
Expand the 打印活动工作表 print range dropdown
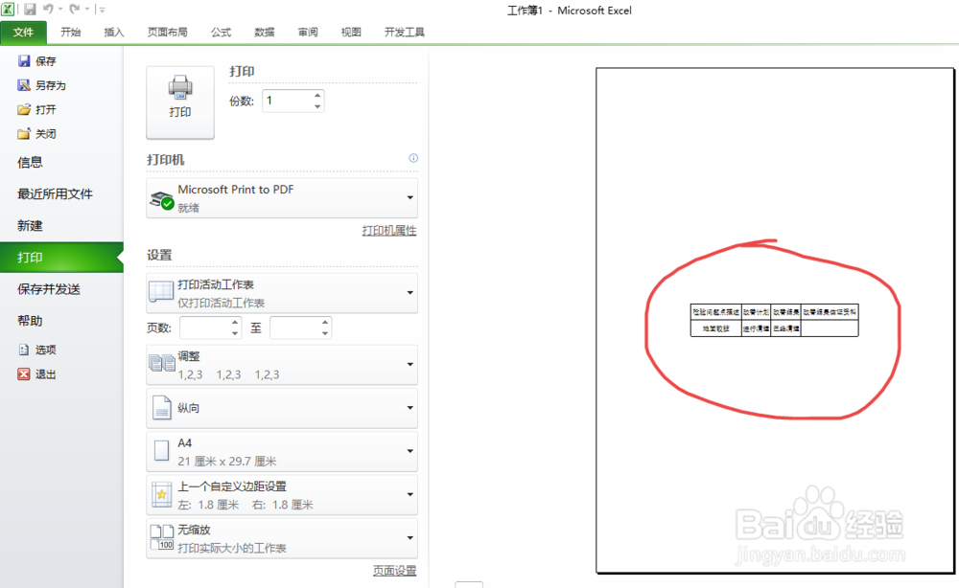click(x=408, y=293)
